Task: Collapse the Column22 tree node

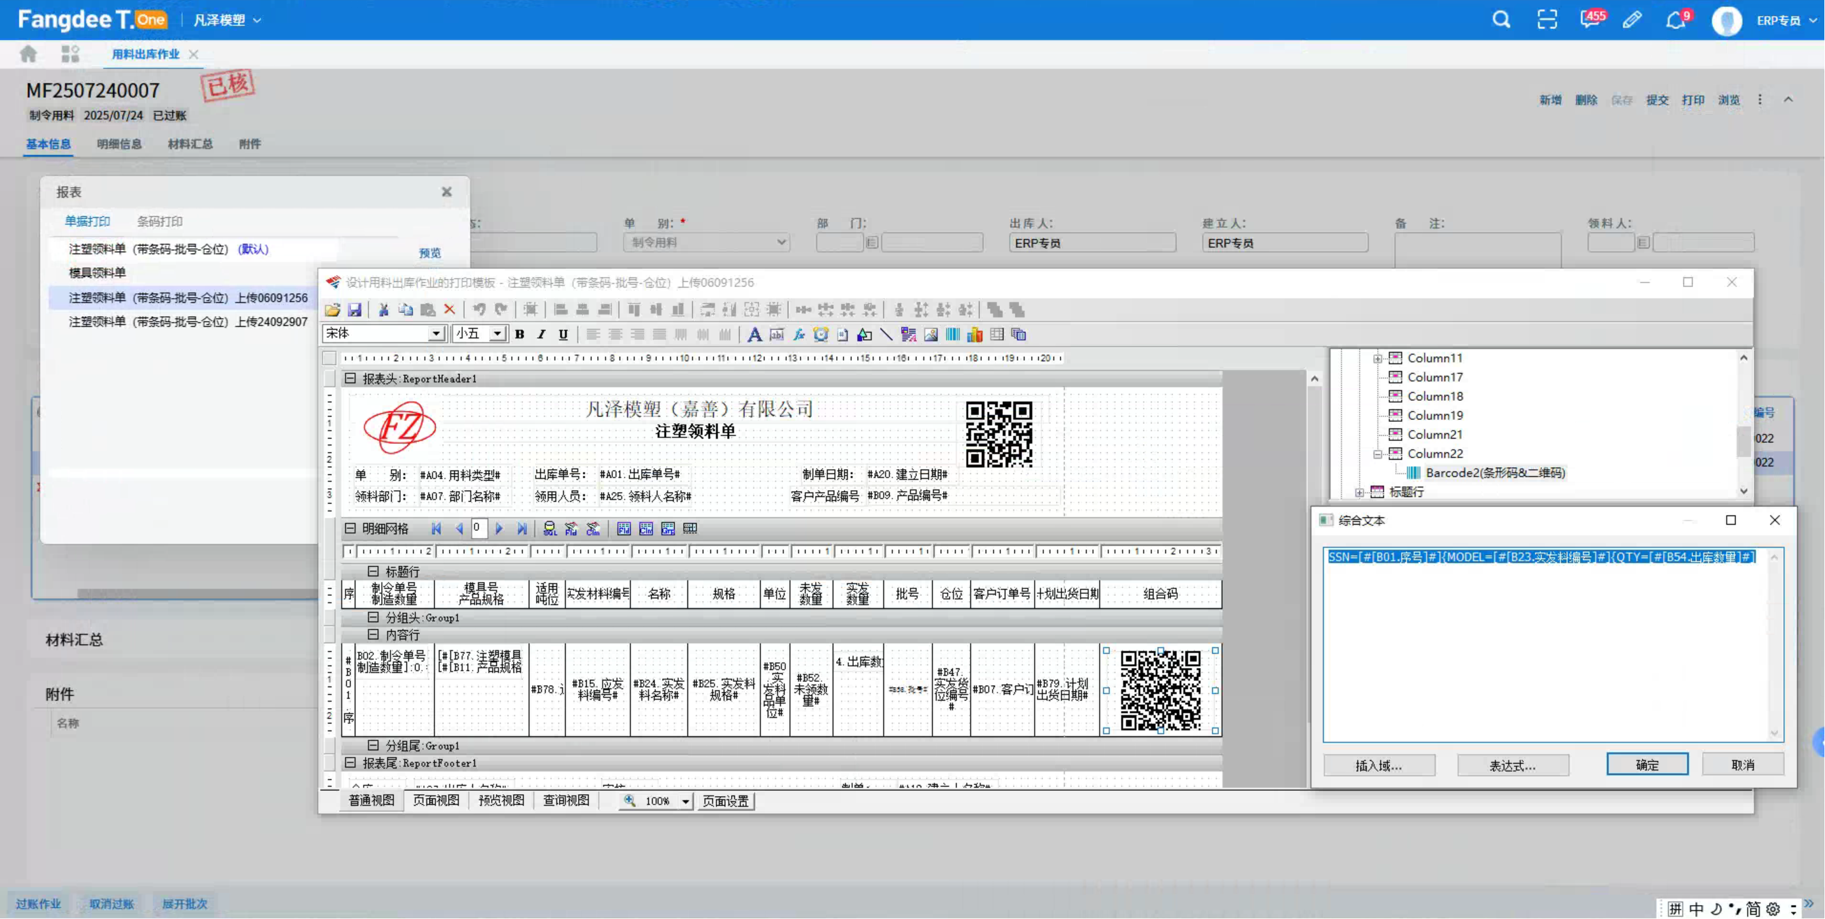Action: pos(1377,454)
